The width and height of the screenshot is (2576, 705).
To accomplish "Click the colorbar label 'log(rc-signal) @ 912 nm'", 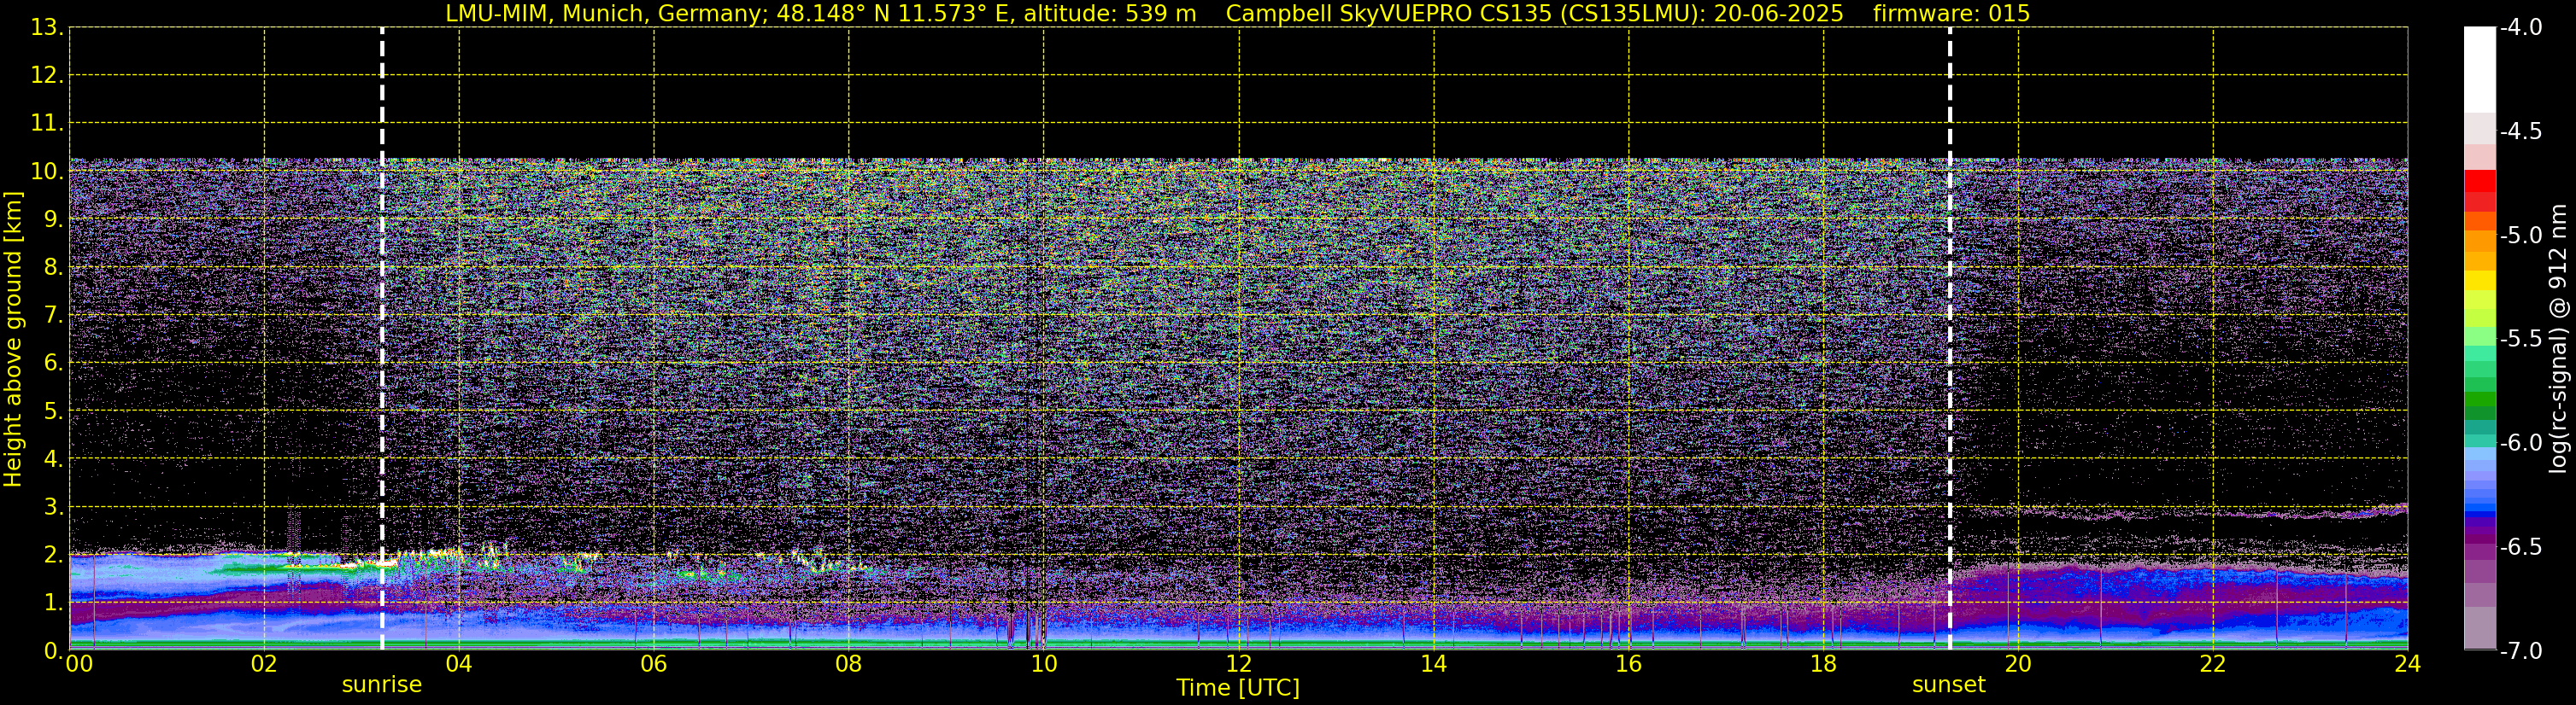I will click(2559, 339).
